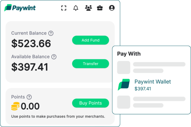Click the briefcase icon in header
The height and width of the screenshot is (127, 191).
(100, 8)
